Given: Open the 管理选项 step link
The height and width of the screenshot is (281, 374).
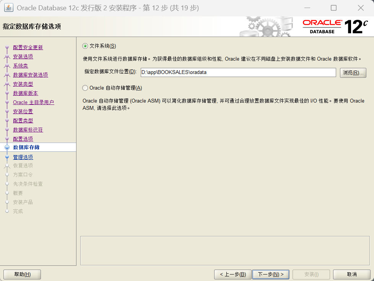Looking at the screenshot, I should point(23,157).
